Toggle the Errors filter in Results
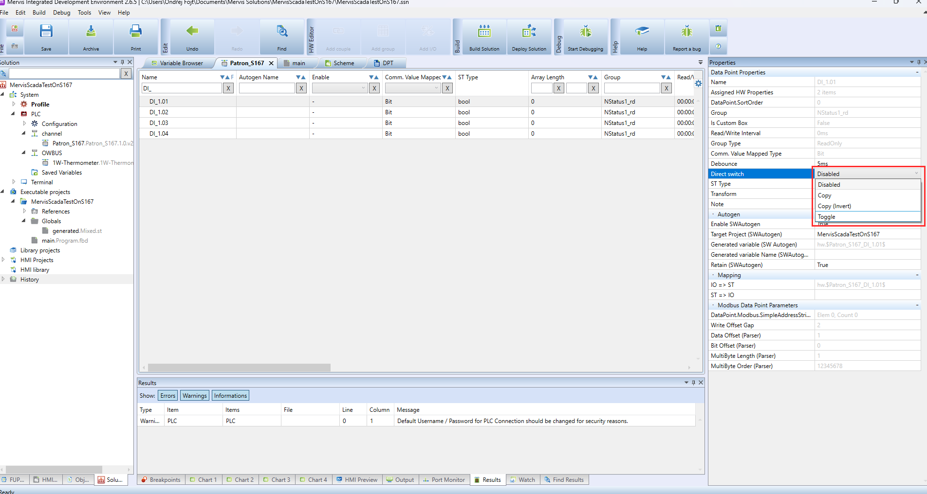 click(167, 396)
